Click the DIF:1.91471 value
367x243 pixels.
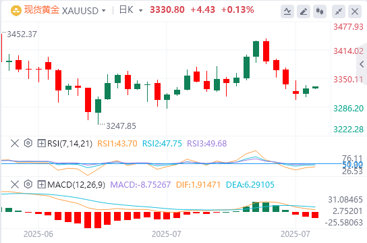tap(198, 185)
